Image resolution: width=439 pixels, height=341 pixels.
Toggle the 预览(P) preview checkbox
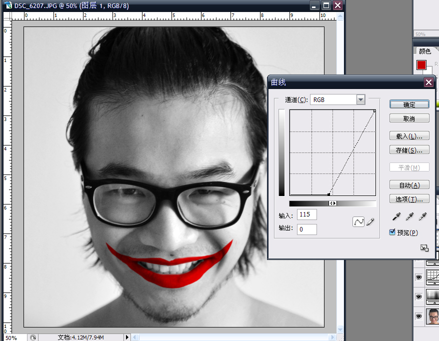pyautogui.click(x=392, y=232)
